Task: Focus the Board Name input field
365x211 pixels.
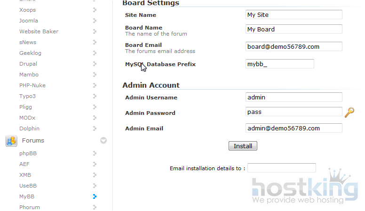Action: (294, 29)
